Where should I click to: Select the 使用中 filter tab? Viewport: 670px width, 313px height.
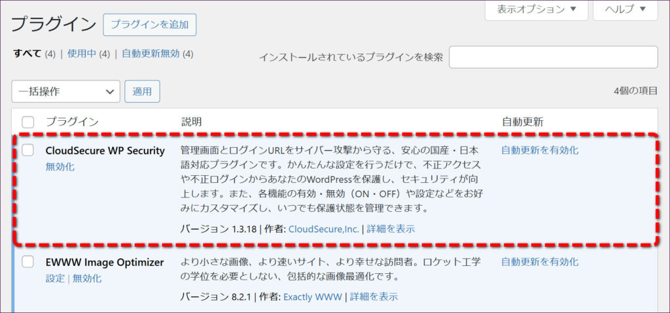tap(82, 54)
